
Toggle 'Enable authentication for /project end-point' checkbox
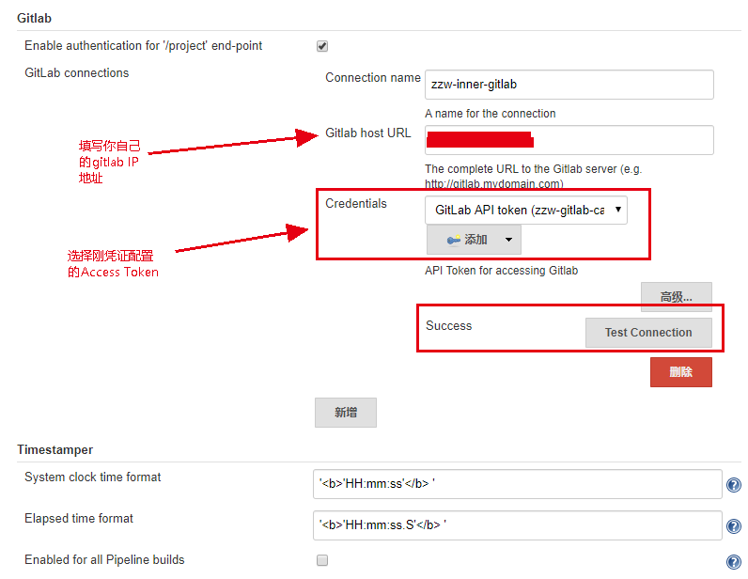(x=322, y=46)
